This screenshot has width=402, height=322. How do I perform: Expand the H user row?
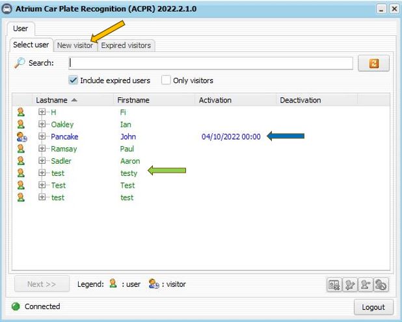coord(42,112)
